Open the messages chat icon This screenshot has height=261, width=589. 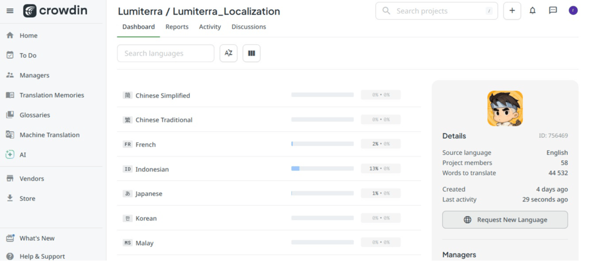point(553,10)
